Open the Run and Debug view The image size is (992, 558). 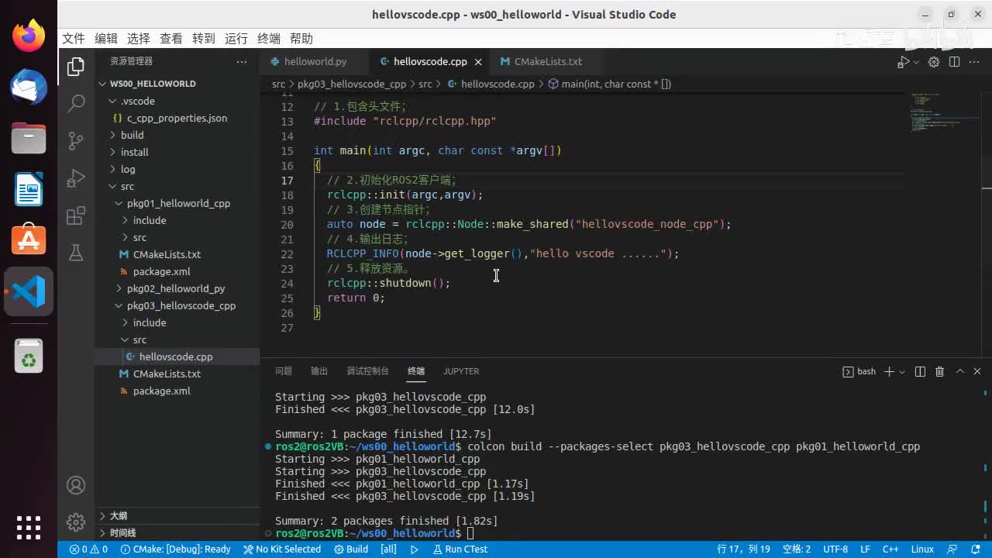[x=76, y=178]
